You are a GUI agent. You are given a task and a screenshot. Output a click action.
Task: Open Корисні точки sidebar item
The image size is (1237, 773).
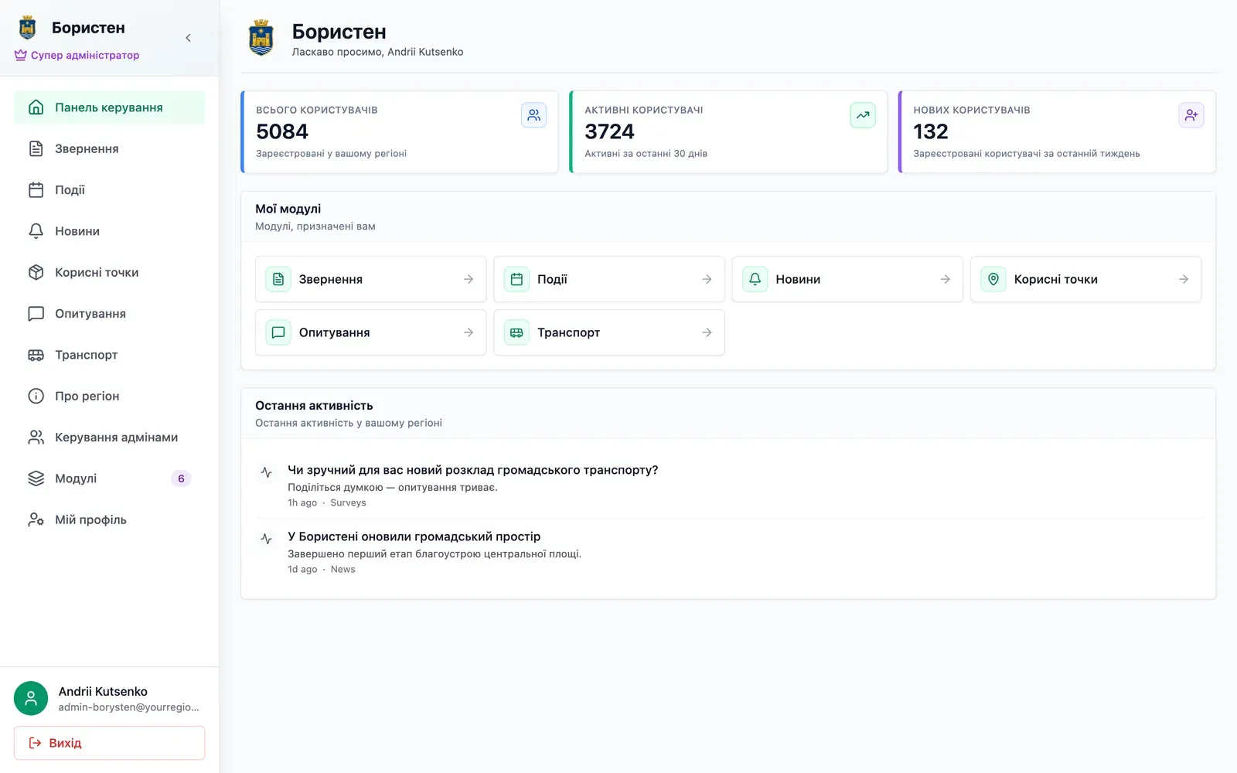[110, 272]
